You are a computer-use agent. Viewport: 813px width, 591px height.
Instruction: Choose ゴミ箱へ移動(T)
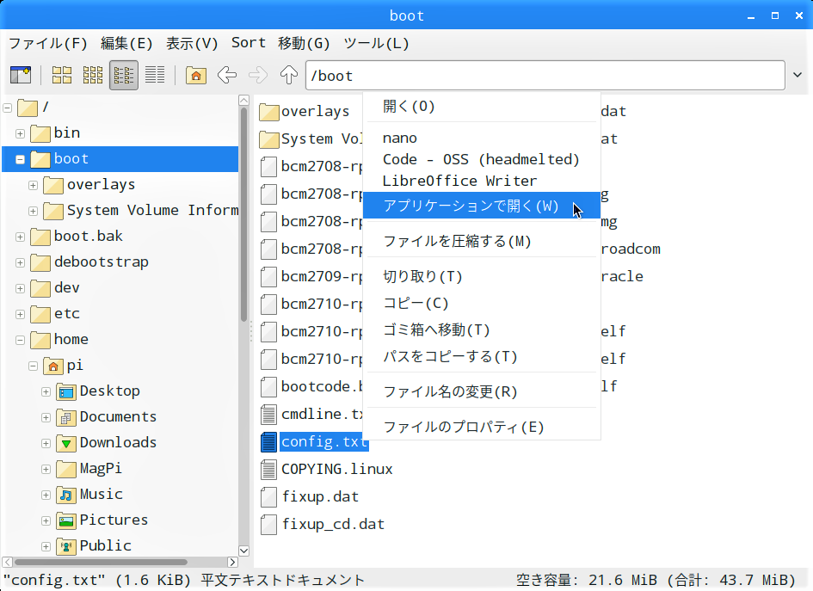(x=482, y=330)
